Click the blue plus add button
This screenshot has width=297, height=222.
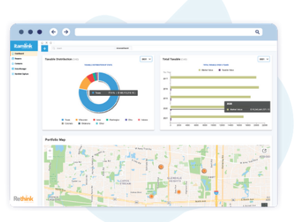(x=45, y=48)
